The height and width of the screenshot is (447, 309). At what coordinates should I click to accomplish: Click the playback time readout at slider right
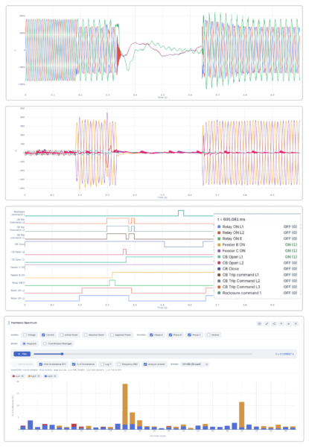[x=284, y=354]
